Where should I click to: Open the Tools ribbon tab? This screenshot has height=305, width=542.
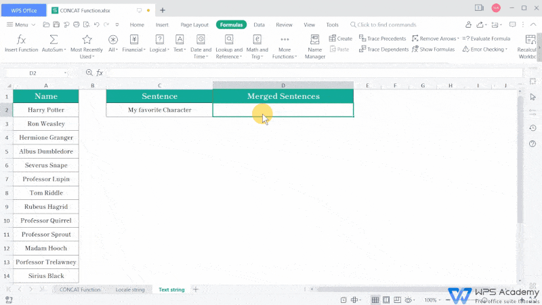point(332,25)
